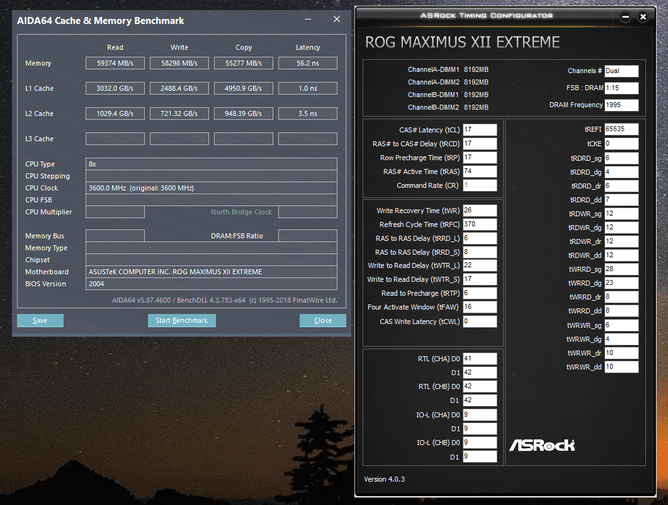Click the CPU Type field showing 8x

[212, 164]
